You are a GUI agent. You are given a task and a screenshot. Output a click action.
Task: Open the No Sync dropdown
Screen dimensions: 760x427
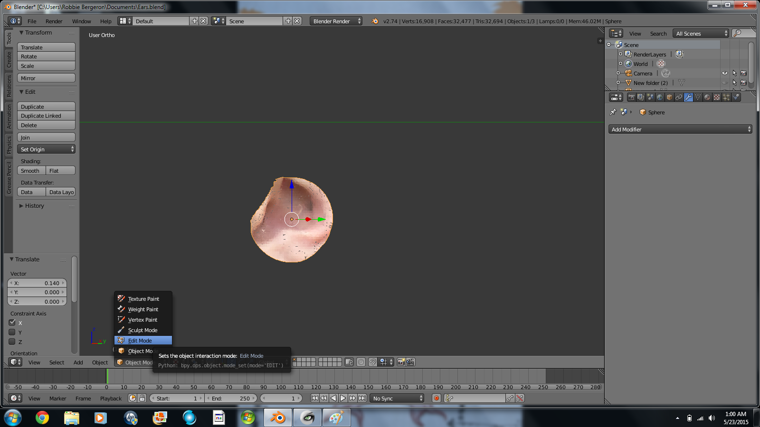pyautogui.click(x=397, y=398)
